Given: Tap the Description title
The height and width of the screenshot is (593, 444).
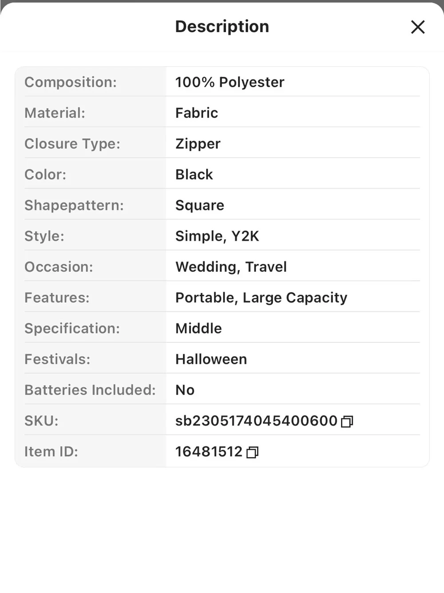Looking at the screenshot, I should (222, 26).
